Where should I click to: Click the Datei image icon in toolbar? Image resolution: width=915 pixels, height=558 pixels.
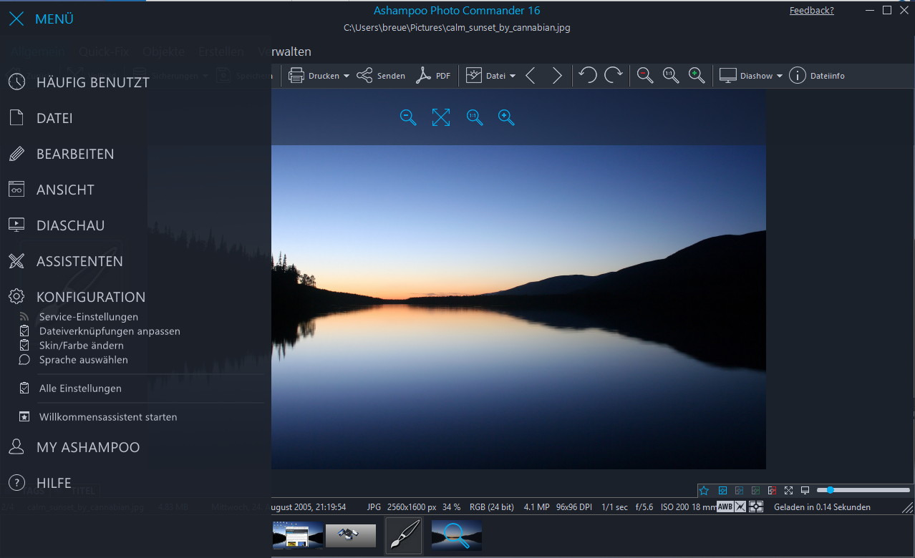pos(474,75)
